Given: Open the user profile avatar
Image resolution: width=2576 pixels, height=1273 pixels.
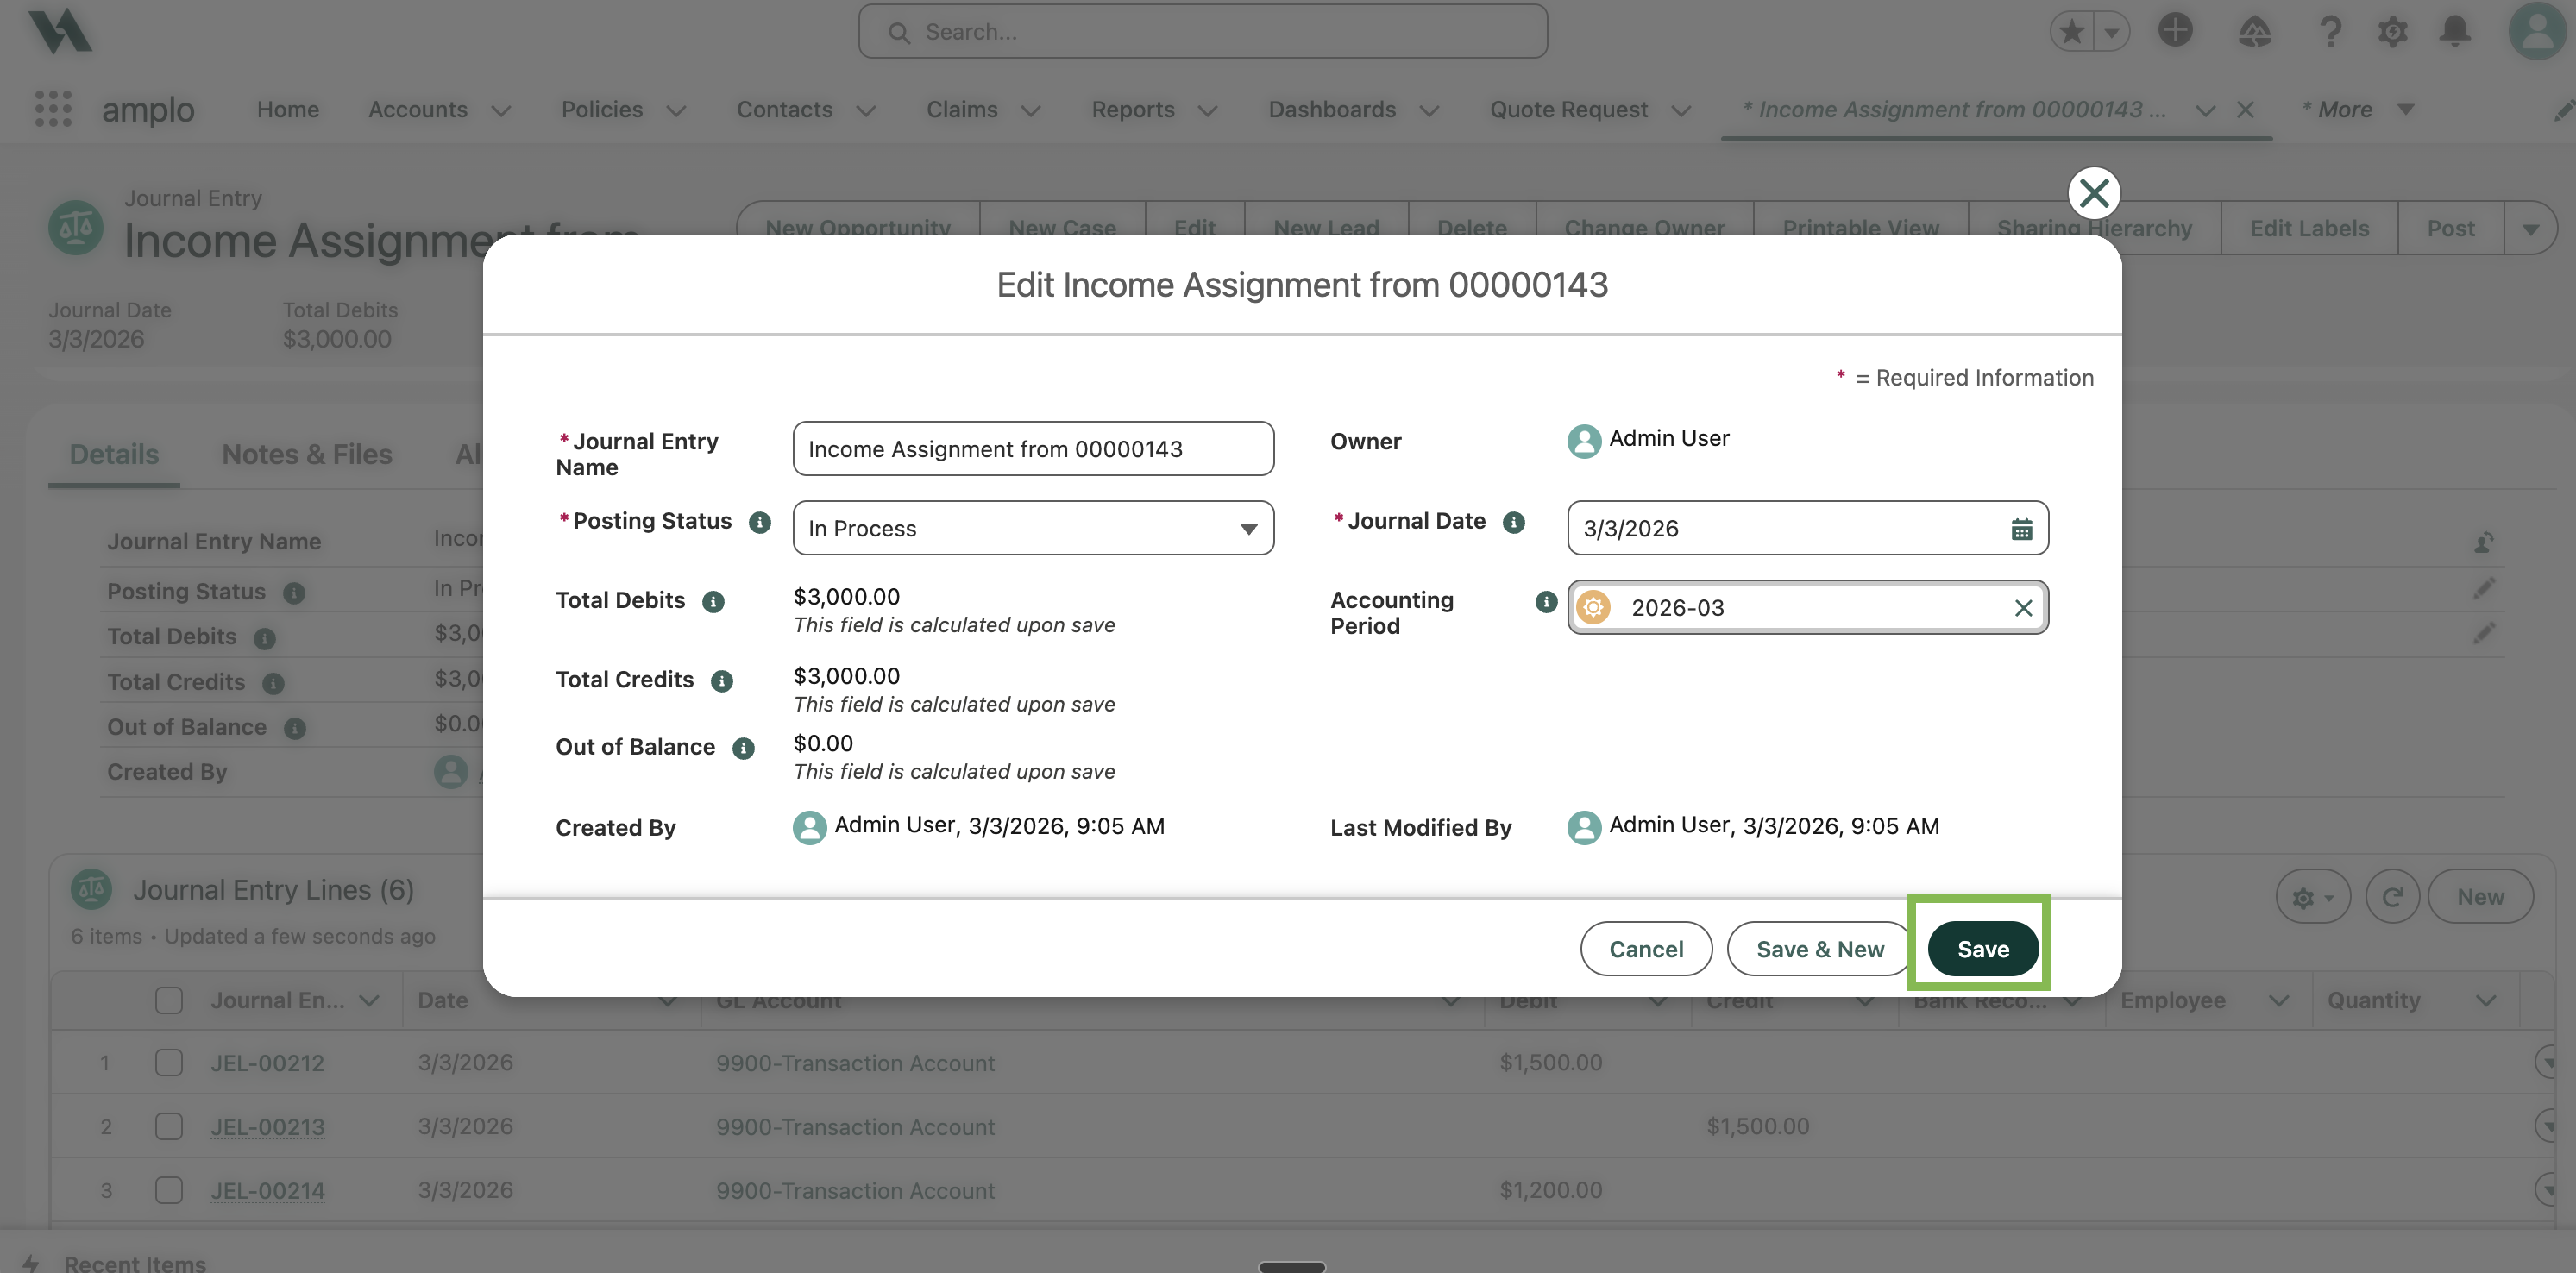Looking at the screenshot, I should pyautogui.click(x=2537, y=31).
